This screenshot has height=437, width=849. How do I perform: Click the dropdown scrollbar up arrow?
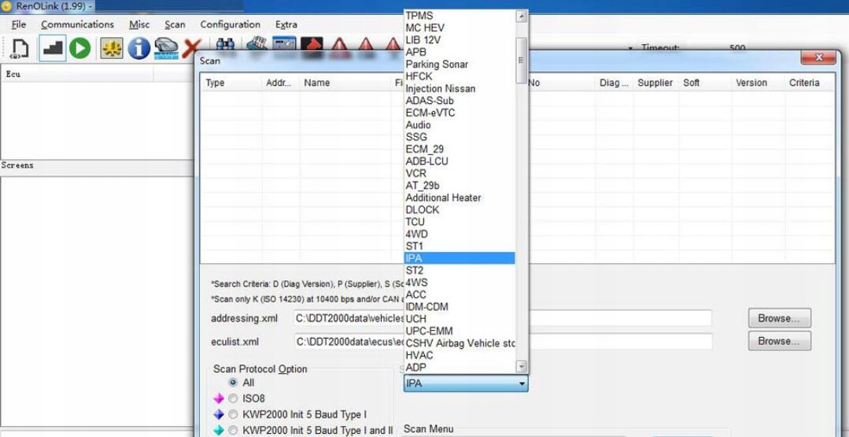point(521,17)
